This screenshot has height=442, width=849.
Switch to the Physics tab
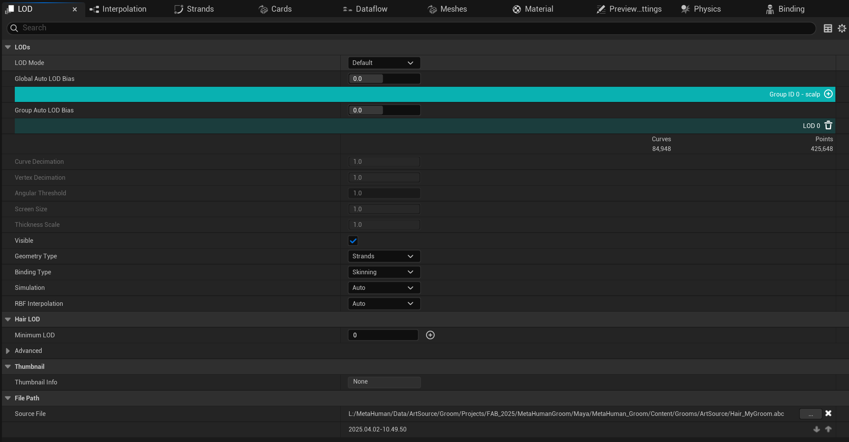(701, 9)
